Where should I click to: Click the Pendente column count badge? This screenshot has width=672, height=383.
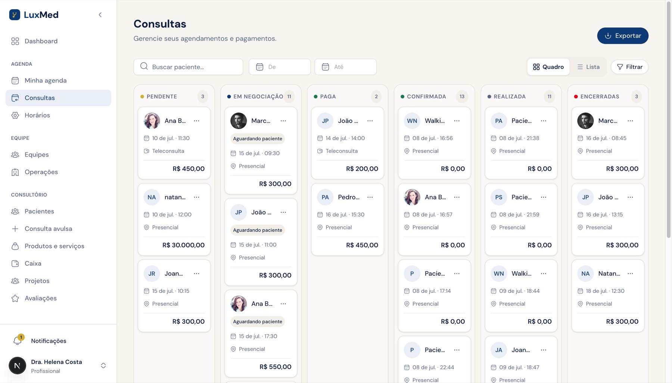[x=203, y=96]
